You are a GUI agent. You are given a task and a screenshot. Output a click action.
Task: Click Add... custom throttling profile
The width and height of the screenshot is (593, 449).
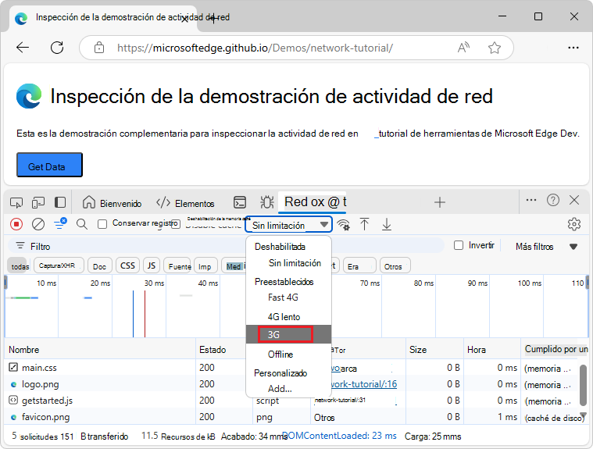click(x=280, y=389)
